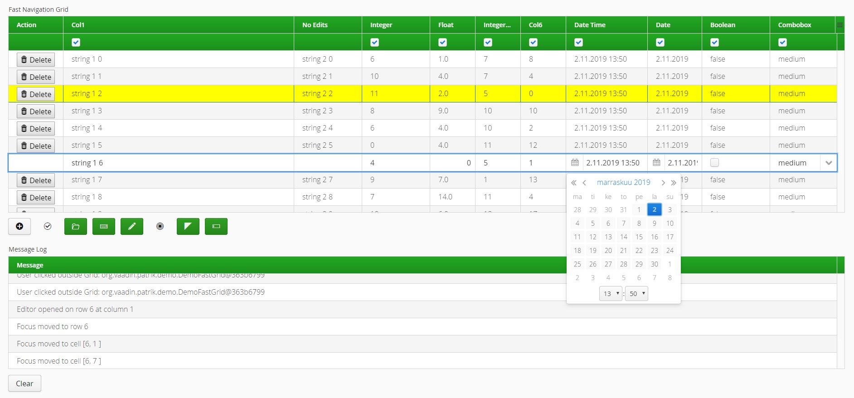
Task: Open the hour dropdown showing 13
Action: pyautogui.click(x=611, y=293)
